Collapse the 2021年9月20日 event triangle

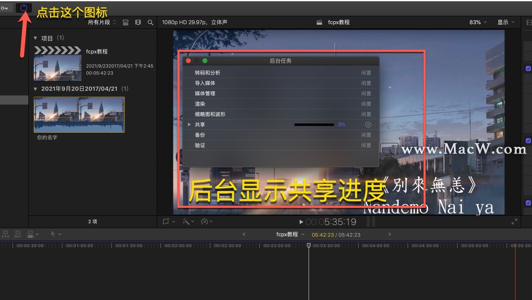(x=35, y=89)
